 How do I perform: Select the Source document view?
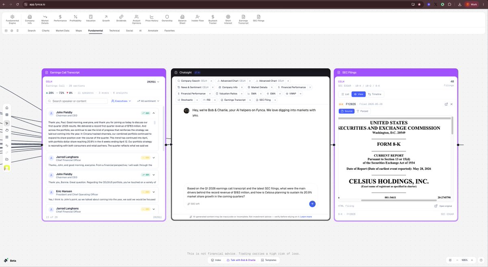pos(346,111)
